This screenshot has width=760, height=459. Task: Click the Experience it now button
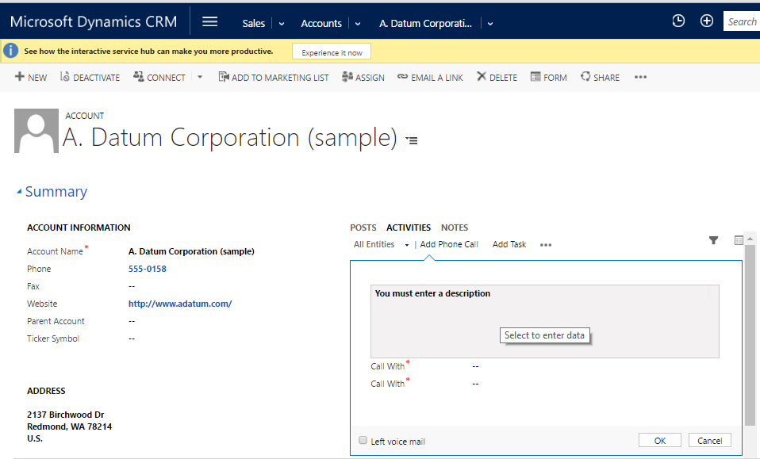click(x=331, y=51)
